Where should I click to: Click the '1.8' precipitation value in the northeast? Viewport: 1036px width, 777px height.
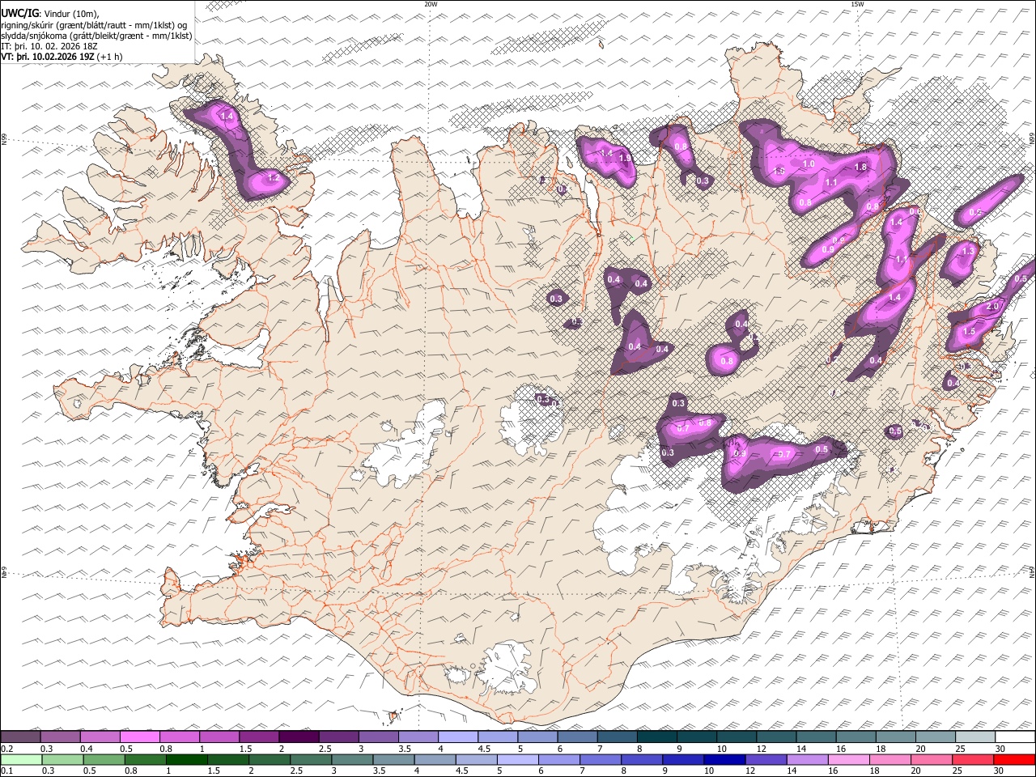point(860,167)
